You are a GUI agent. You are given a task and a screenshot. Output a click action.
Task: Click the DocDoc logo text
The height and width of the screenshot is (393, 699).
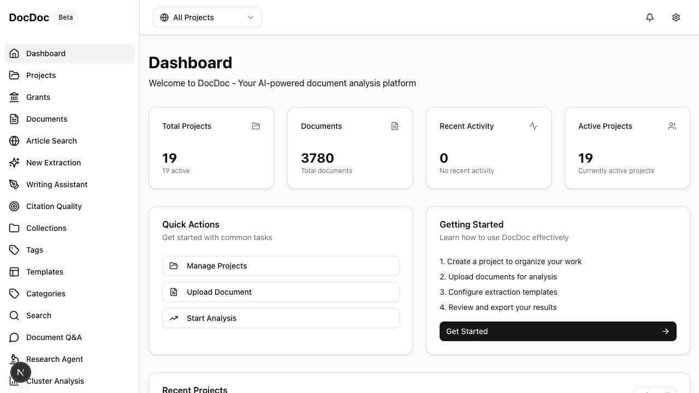click(x=29, y=17)
